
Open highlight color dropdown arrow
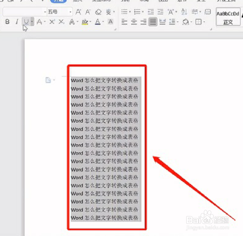(90, 21)
